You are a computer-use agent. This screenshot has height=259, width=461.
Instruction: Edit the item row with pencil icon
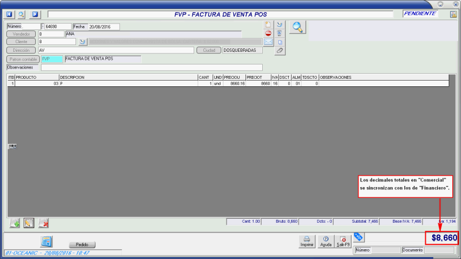pyautogui.click(x=29, y=223)
